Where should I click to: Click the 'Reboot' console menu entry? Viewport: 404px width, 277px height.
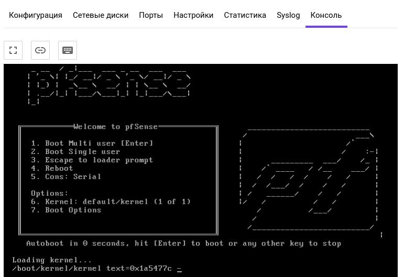[52, 168]
